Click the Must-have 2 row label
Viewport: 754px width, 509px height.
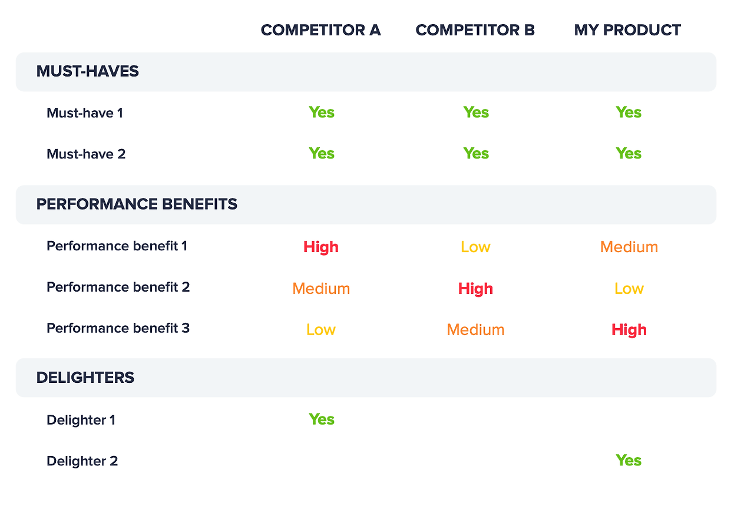click(86, 154)
